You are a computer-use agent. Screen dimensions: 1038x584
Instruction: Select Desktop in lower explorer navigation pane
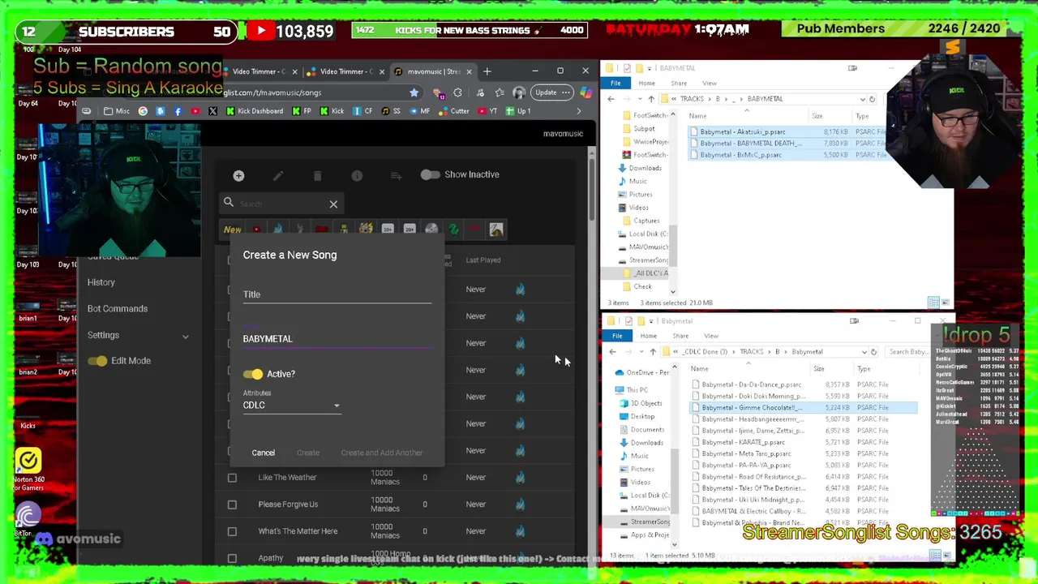[642, 416]
